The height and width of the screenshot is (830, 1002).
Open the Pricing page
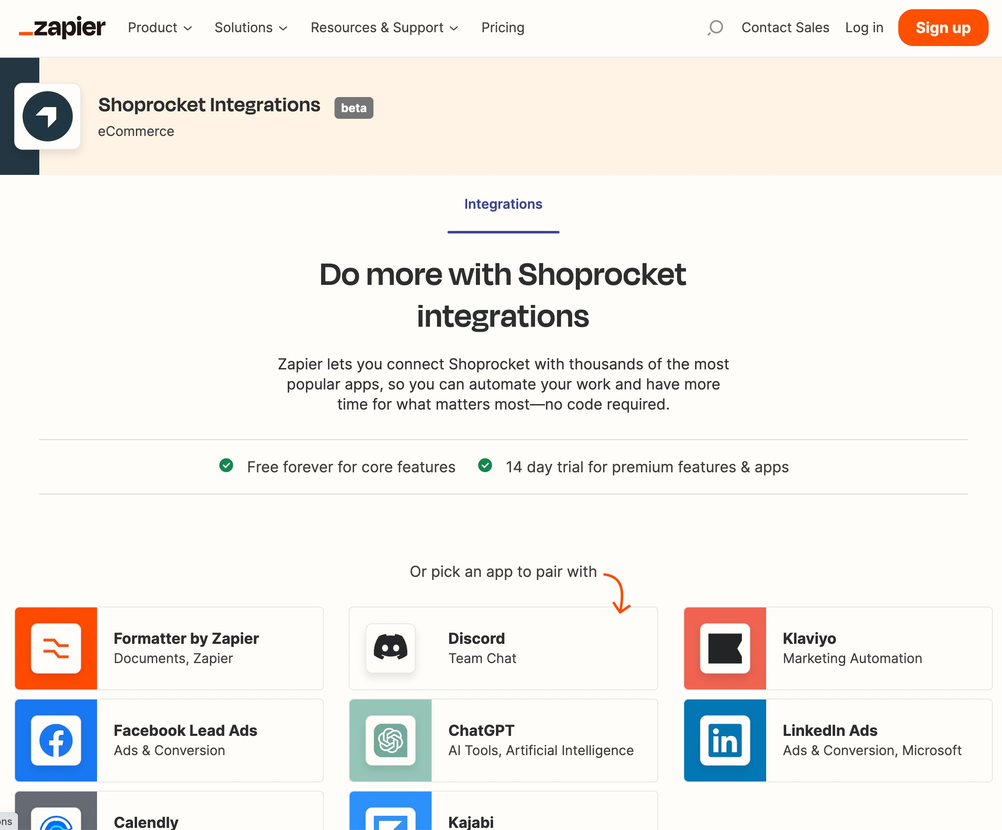click(502, 28)
